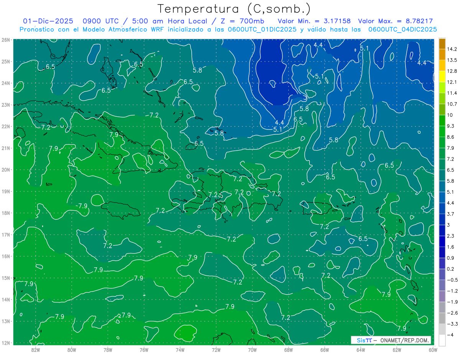Click the yellow colorbar swatch between 12.1 and 12.8
Image resolution: width=460 pixels, height=355 pixels.
pos(442,77)
